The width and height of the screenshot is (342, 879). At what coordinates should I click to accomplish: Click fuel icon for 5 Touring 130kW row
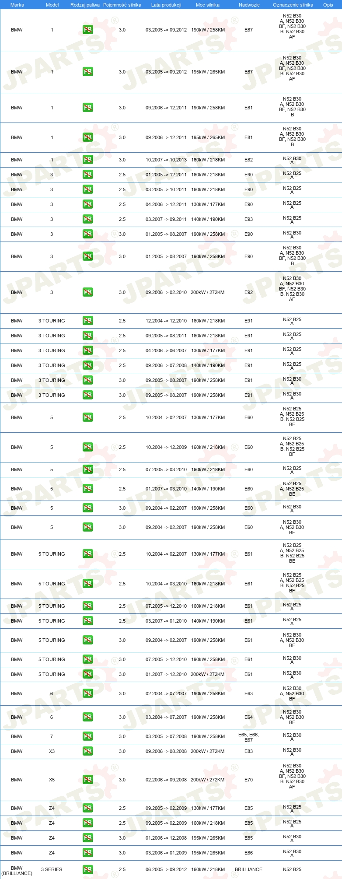click(x=87, y=554)
